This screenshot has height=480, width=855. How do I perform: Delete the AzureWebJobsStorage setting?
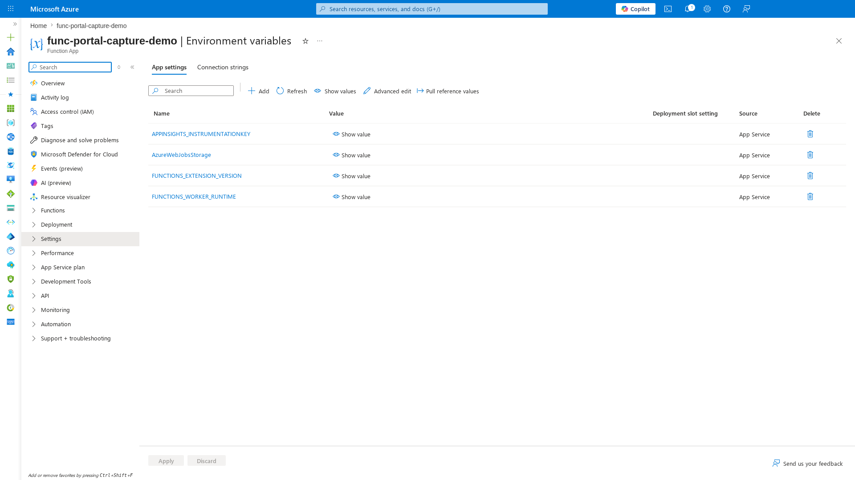810,155
